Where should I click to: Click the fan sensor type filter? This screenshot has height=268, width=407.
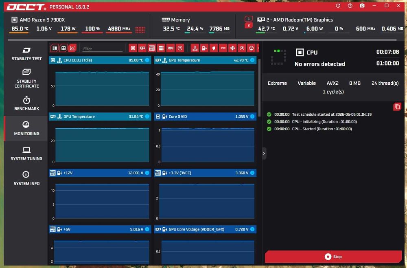[232, 48]
